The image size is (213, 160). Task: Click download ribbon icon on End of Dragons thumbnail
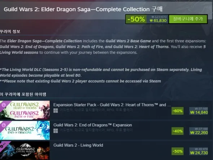[x=4, y=125]
